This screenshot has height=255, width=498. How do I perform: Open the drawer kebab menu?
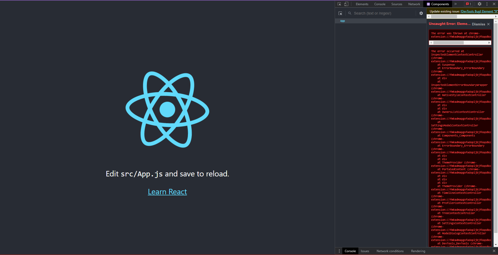pyautogui.click(x=339, y=251)
